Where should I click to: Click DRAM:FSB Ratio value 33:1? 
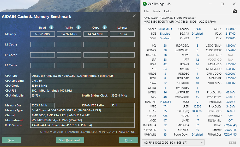[x=122, y=105]
